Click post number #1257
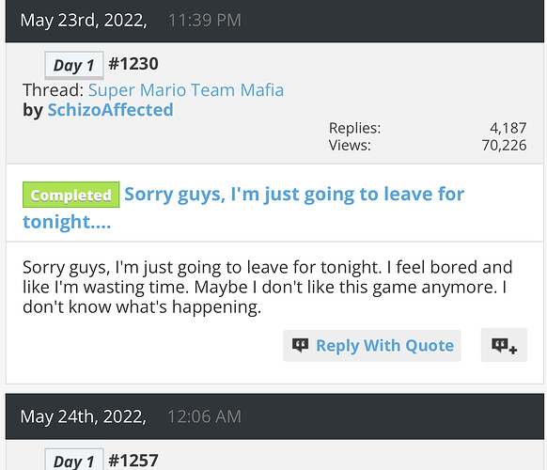This screenshot has height=470, width=547. point(133,461)
